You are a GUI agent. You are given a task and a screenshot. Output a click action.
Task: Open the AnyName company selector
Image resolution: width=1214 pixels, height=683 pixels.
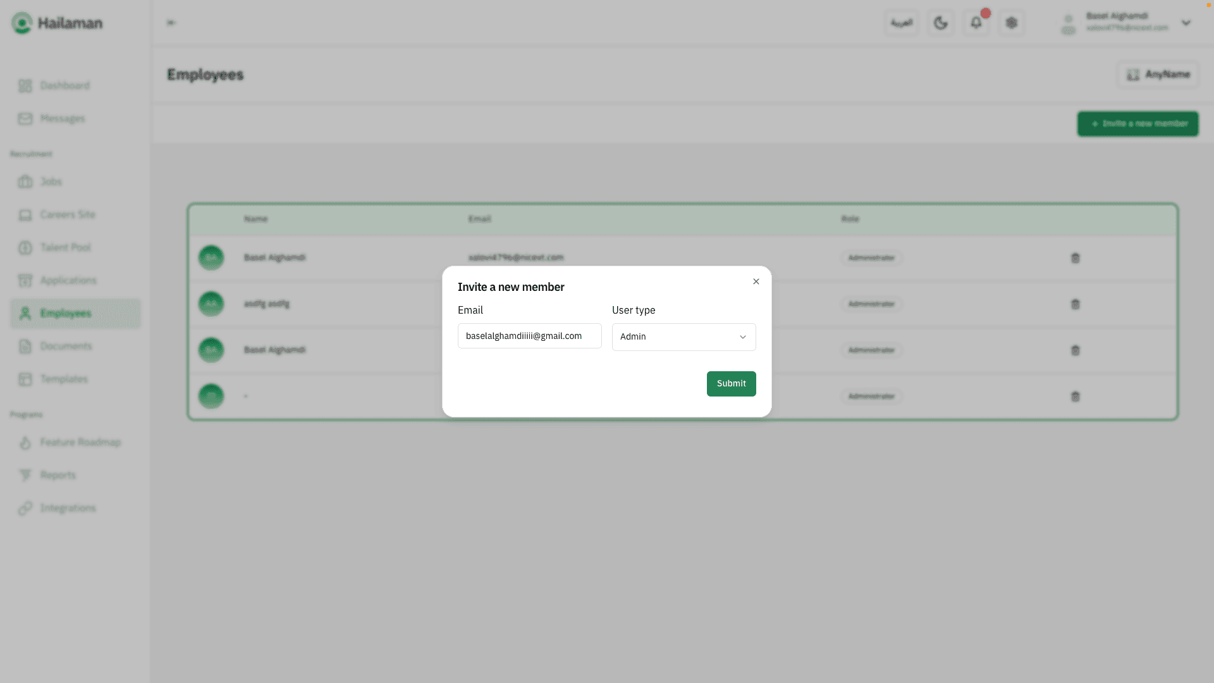pos(1158,75)
